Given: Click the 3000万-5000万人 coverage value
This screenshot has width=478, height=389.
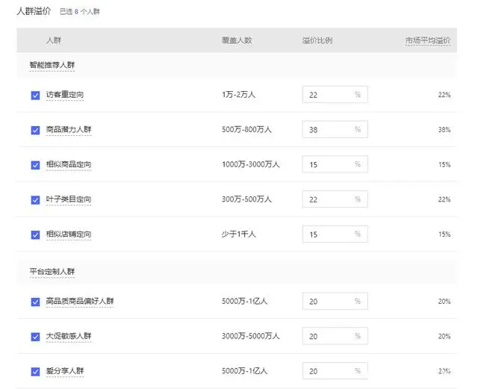Looking at the screenshot, I should [x=251, y=336].
